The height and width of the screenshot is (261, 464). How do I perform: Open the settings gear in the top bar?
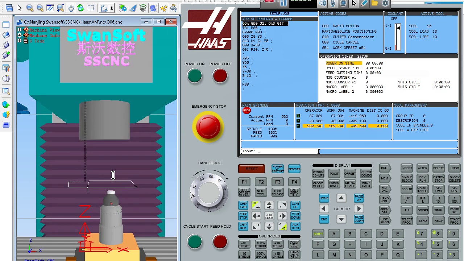[385, 3]
